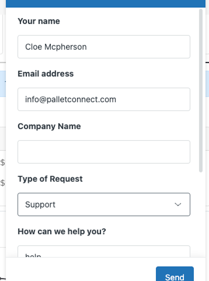Click the "How can we help you?" label
209x281 pixels.
[x=62, y=232]
